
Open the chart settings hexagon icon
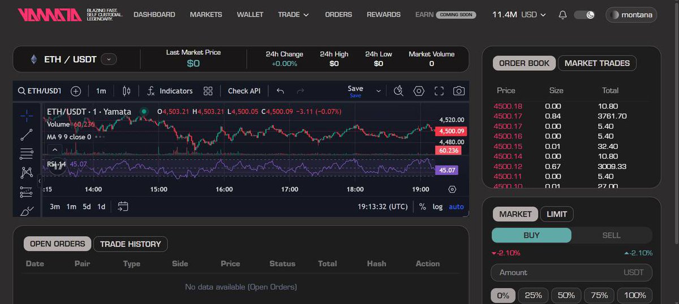click(419, 91)
